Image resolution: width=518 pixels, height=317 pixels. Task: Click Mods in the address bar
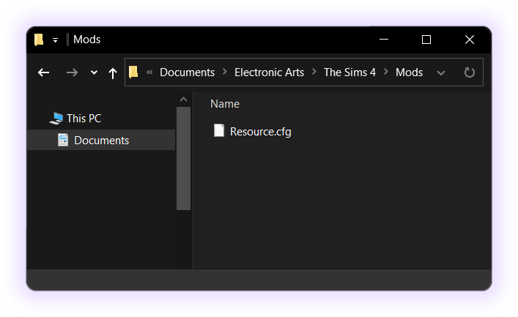[409, 72]
